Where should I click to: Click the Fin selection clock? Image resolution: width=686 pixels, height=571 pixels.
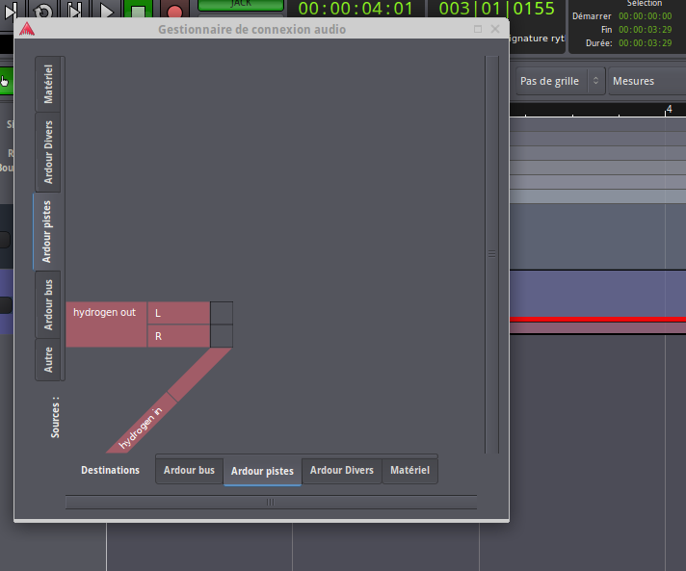[645, 30]
